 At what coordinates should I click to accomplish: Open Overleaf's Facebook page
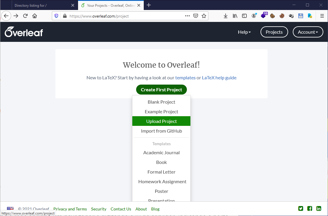(310, 208)
